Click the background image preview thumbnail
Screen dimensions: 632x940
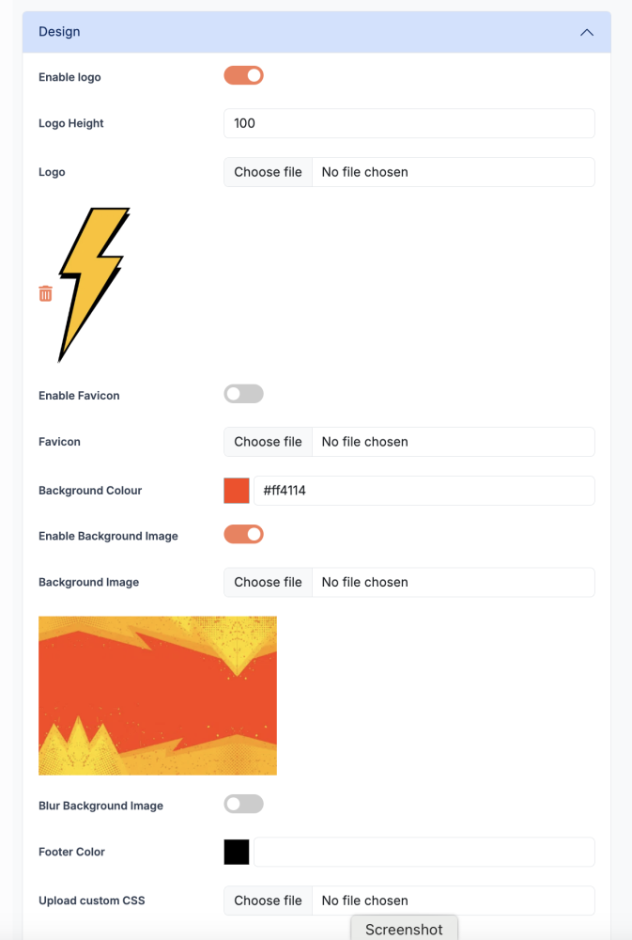point(158,696)
